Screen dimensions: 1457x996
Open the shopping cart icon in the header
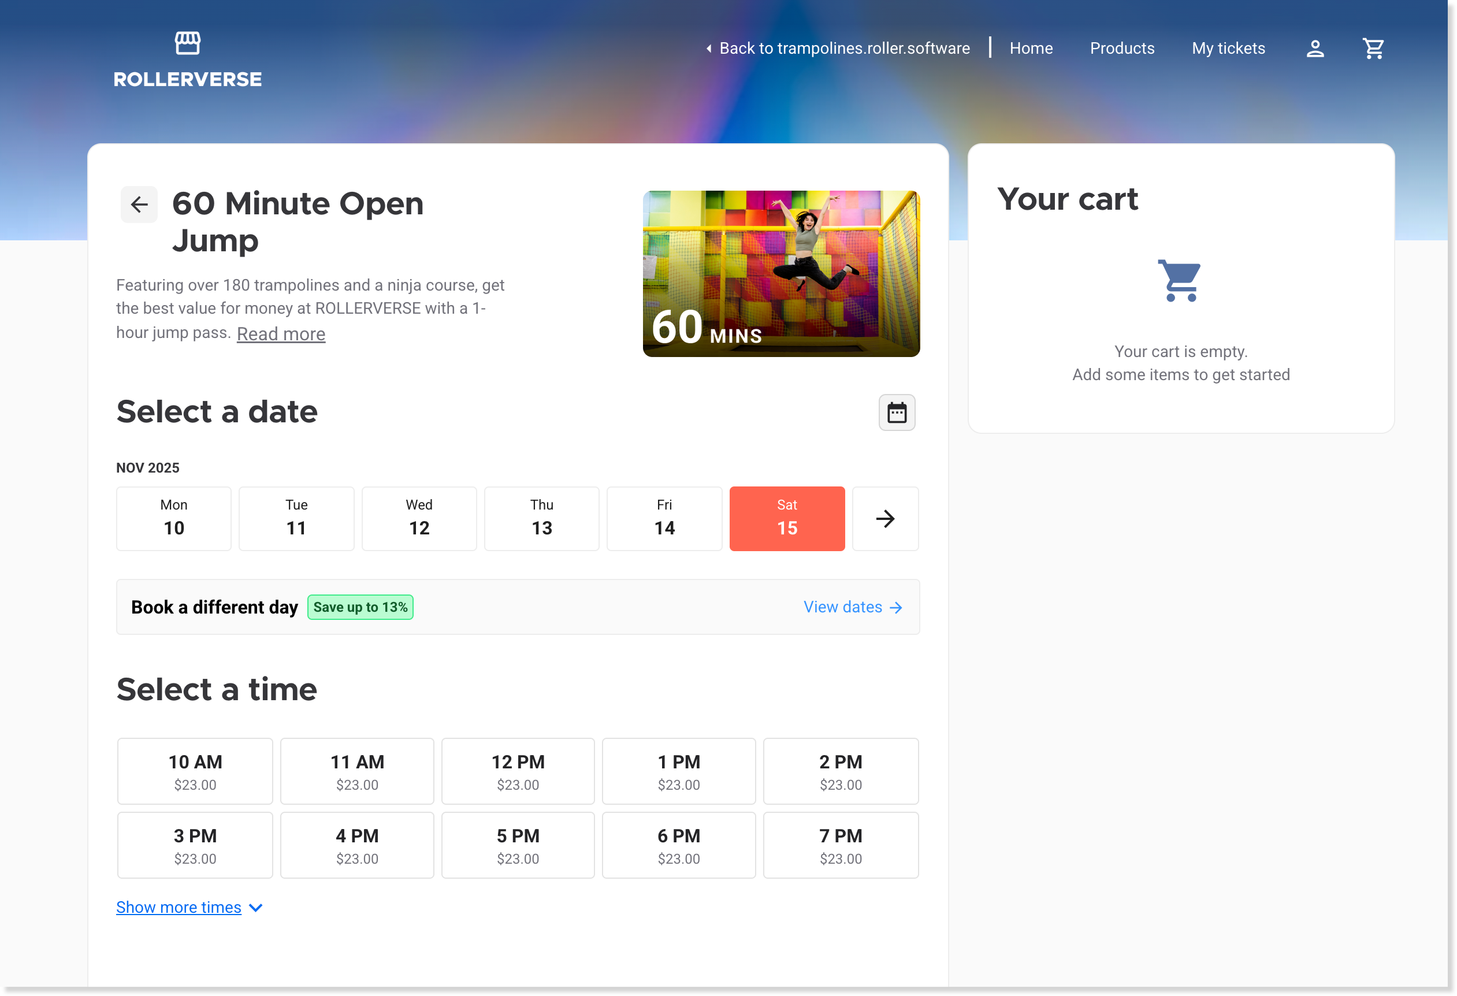1373,47
